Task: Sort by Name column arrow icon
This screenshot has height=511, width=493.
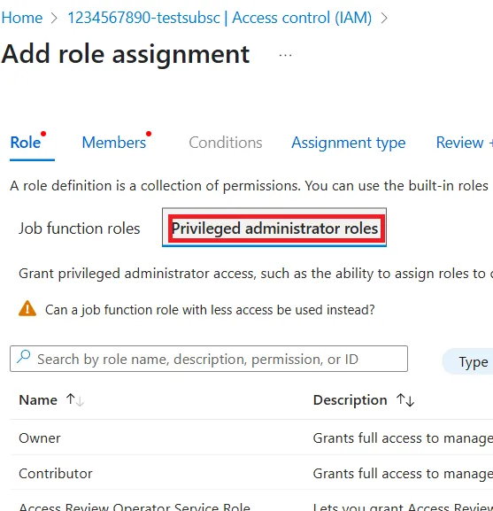Action: [75, 399]
